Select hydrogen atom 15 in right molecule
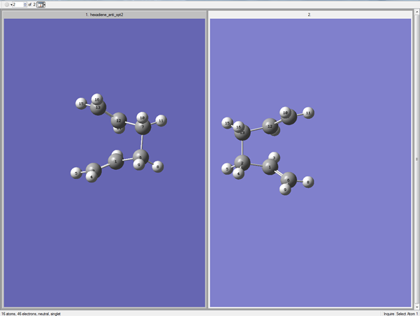The image size is (420, 316). (x=227, y=123)
